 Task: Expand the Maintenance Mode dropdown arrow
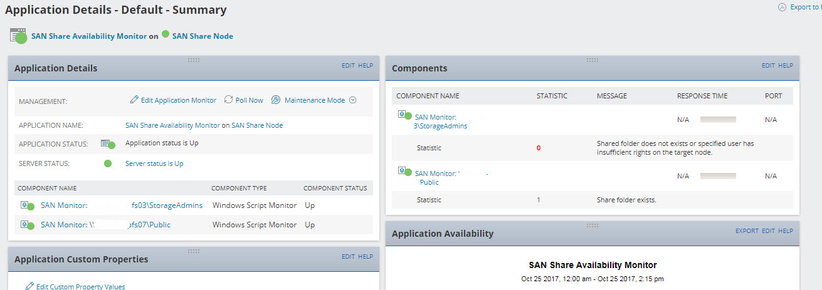click(352, 100)
